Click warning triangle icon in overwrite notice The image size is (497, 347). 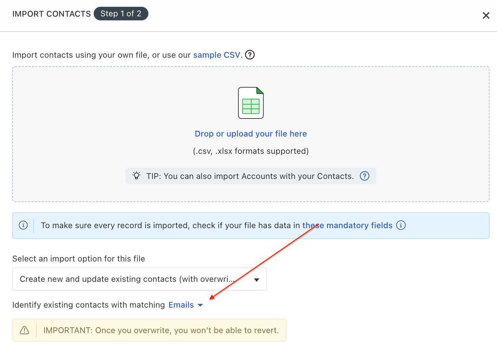click(24, 330)
